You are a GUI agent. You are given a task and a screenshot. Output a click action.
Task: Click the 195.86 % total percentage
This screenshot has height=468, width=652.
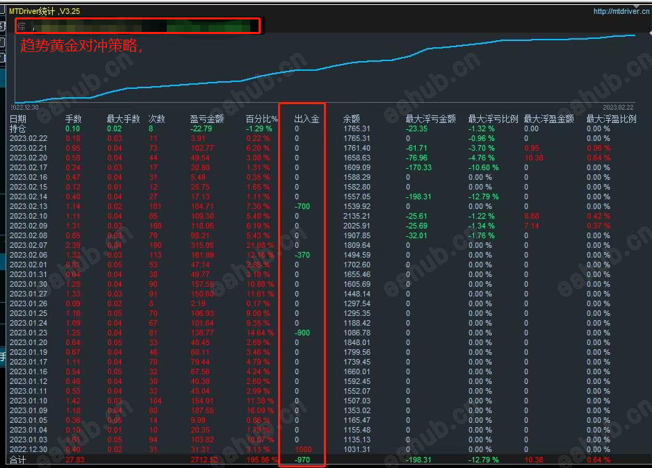tap(262, 460)
